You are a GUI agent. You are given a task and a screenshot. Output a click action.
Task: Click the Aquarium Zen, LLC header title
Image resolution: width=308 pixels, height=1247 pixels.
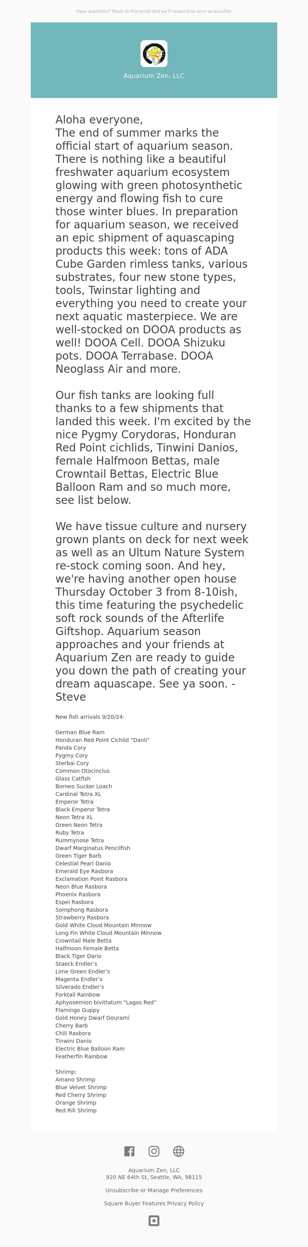tap(154, 76)
